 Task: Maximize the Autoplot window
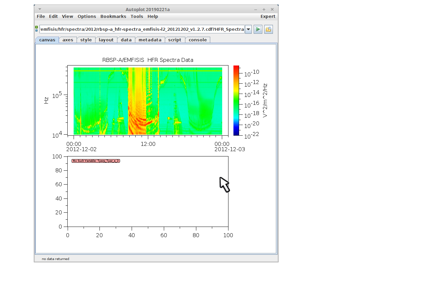pos(264,10)
